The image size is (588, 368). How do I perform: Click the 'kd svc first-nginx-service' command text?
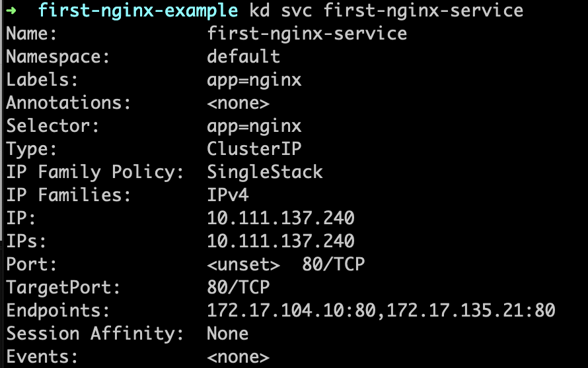pos(386,11)
